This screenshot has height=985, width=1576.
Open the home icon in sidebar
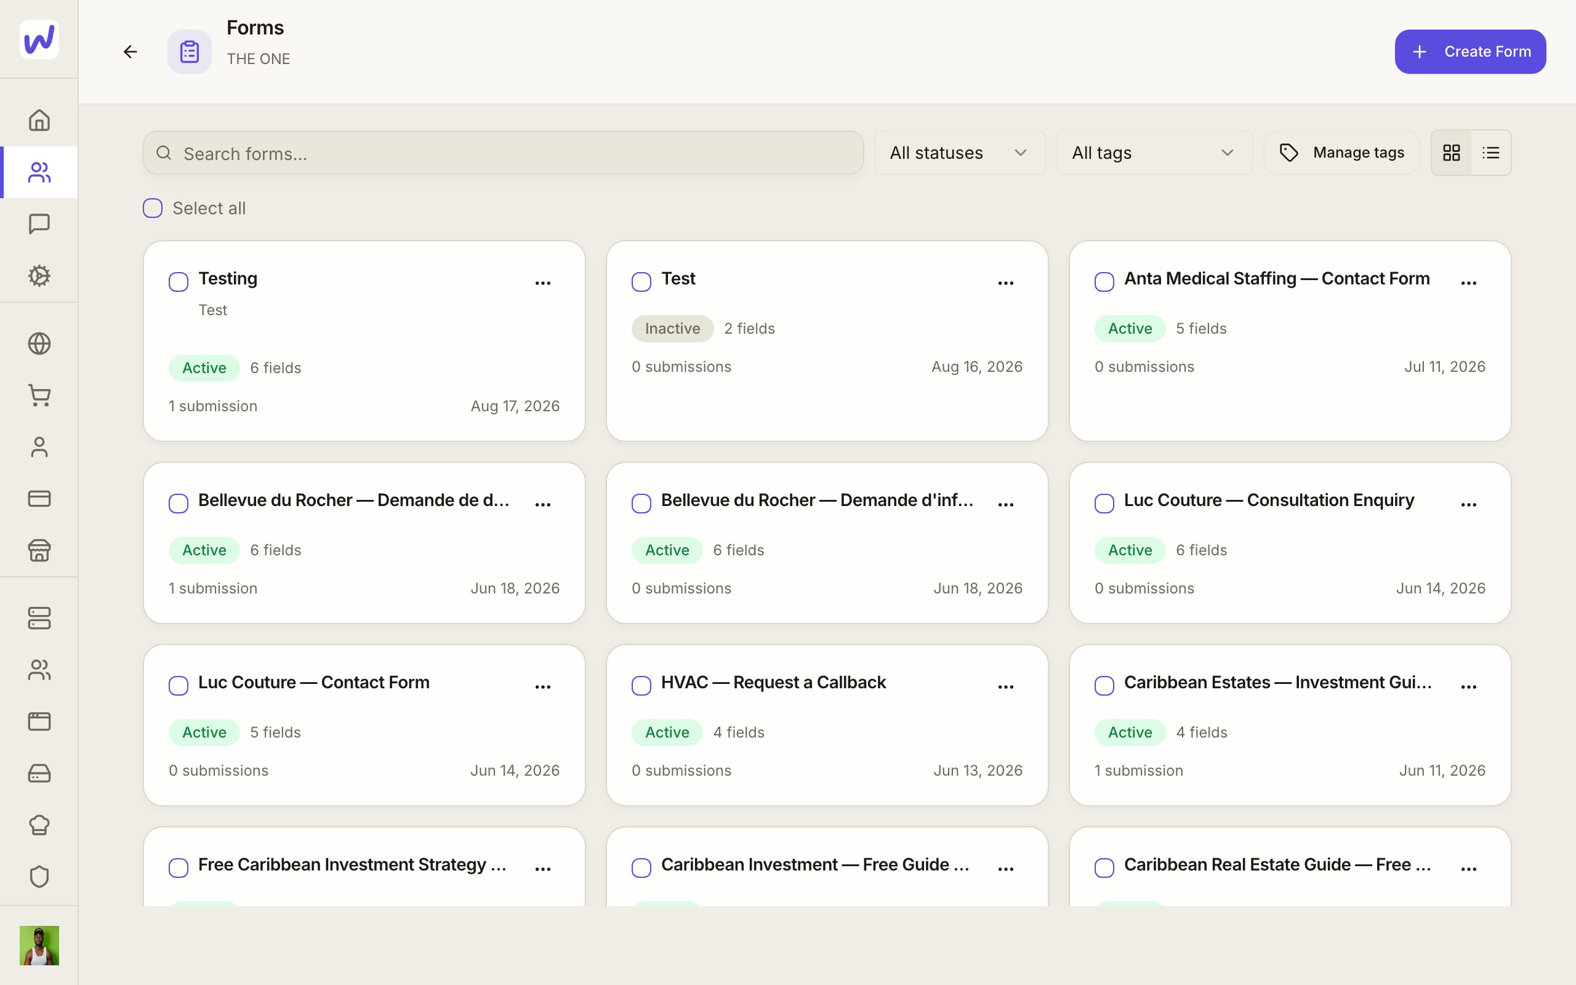[x=39, y=121]
